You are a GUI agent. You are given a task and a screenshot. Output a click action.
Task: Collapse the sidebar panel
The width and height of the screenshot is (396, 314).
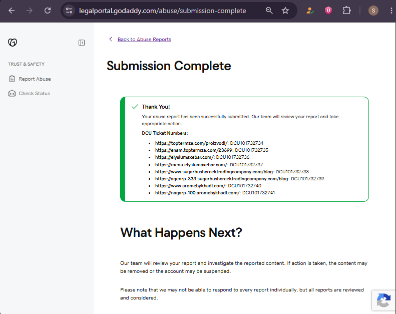(x=82, y=43)
